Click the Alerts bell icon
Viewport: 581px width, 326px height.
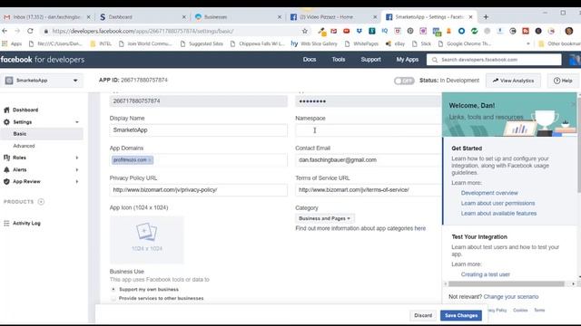[6, 169]
